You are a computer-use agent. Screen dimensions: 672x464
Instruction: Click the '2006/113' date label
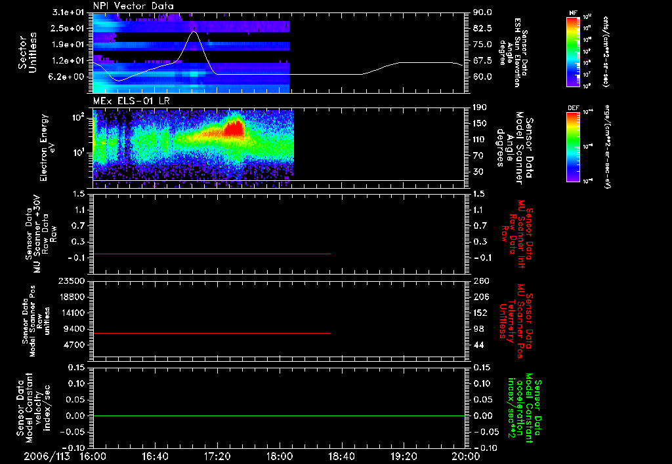pos(47,457)
